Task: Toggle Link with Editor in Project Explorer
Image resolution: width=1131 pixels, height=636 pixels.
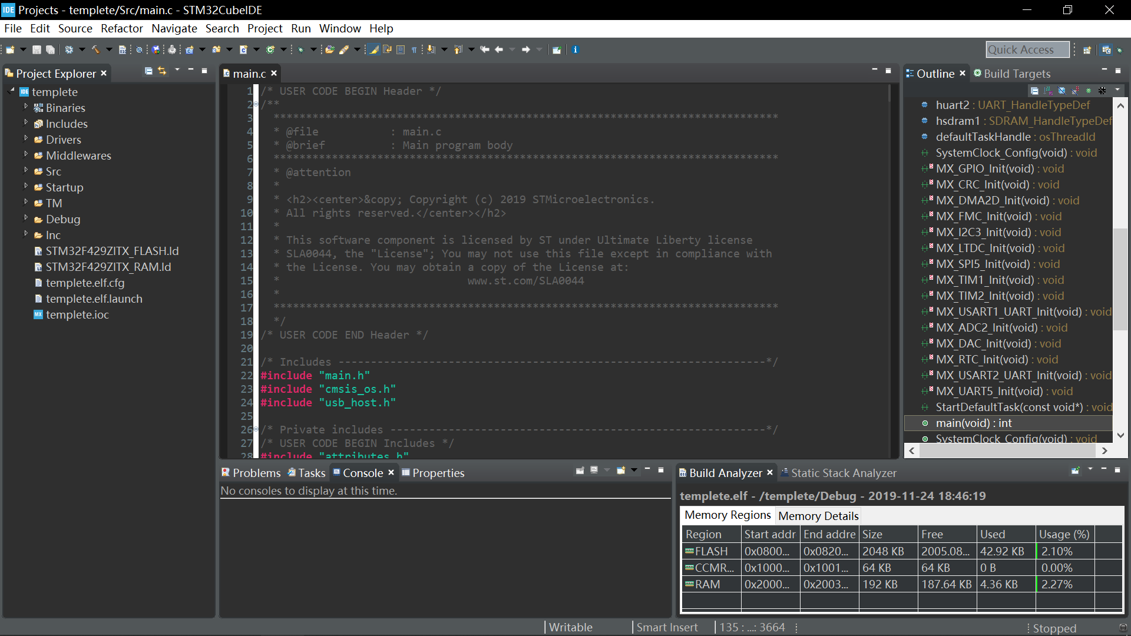Action: (162, 71)
